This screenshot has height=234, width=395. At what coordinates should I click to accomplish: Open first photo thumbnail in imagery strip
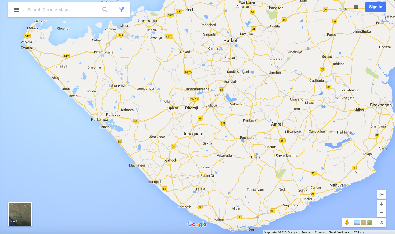(357, 222)
